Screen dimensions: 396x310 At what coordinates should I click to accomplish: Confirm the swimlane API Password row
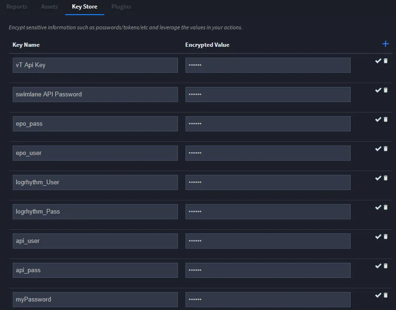pos(378,90)
